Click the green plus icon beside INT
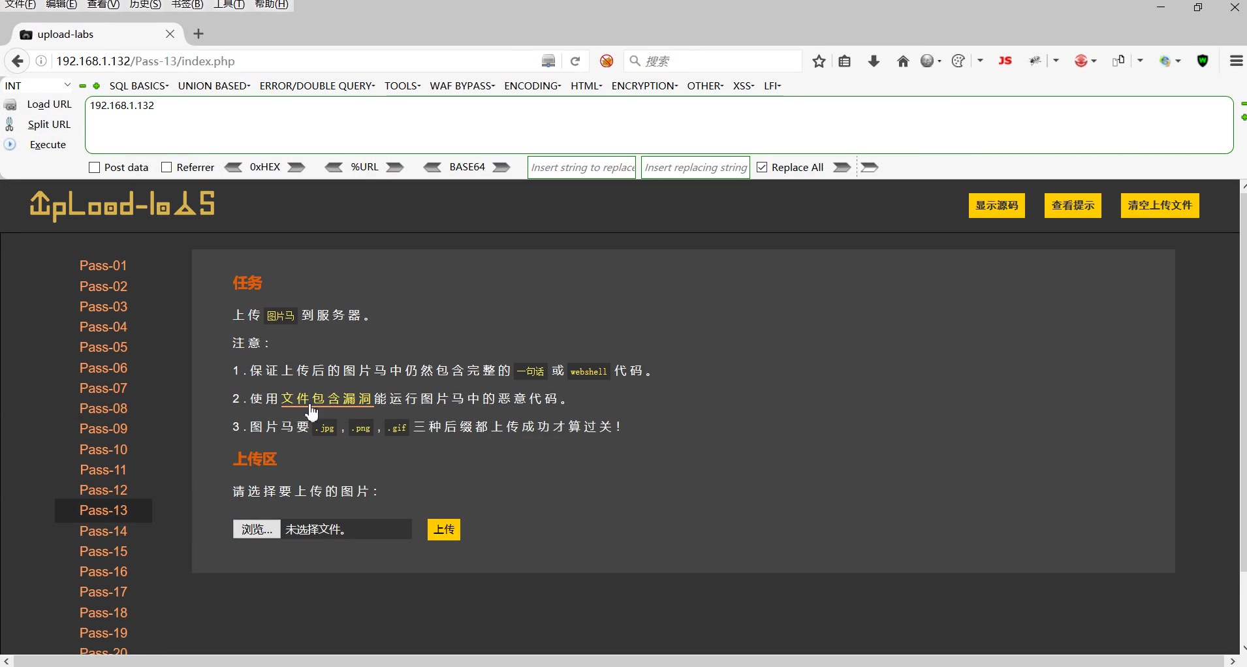 [x=97, y=85]
